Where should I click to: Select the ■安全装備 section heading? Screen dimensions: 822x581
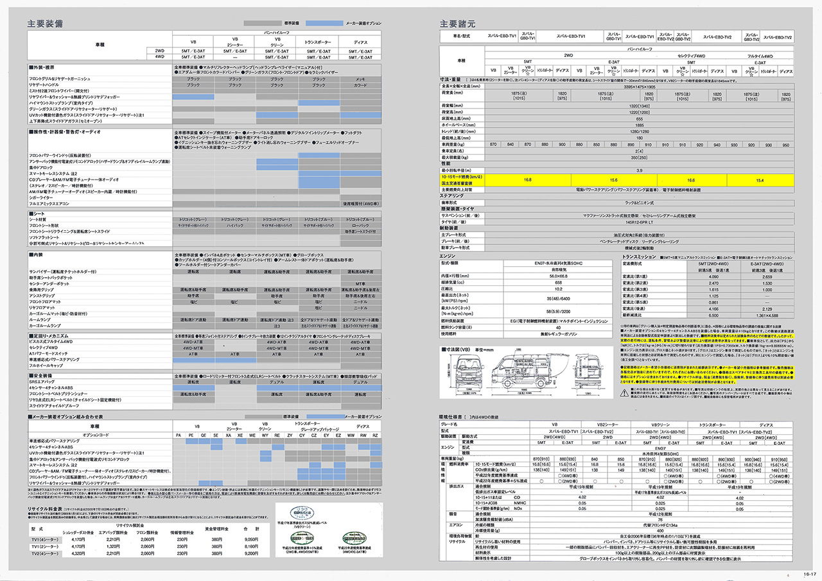40,376
